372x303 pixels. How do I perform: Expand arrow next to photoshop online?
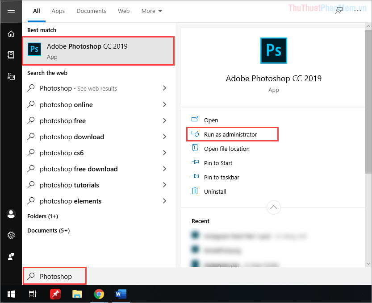(x=164, y=104)
